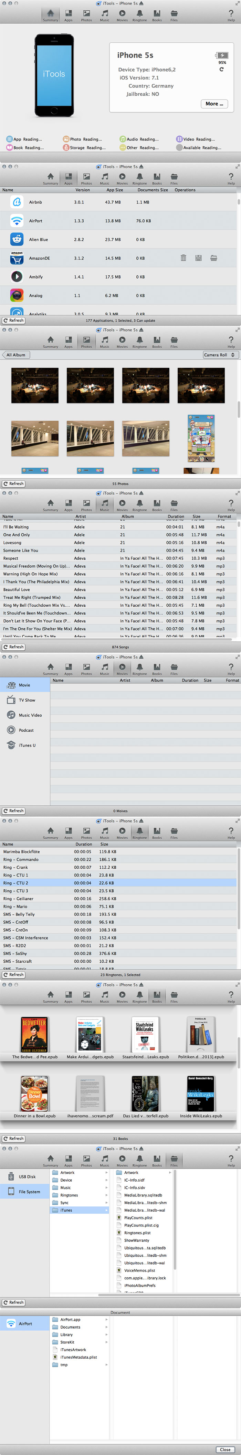
Task: Open The Bedwetter epub book cover
Action: pyautogui.click(x=34, y=1034)
